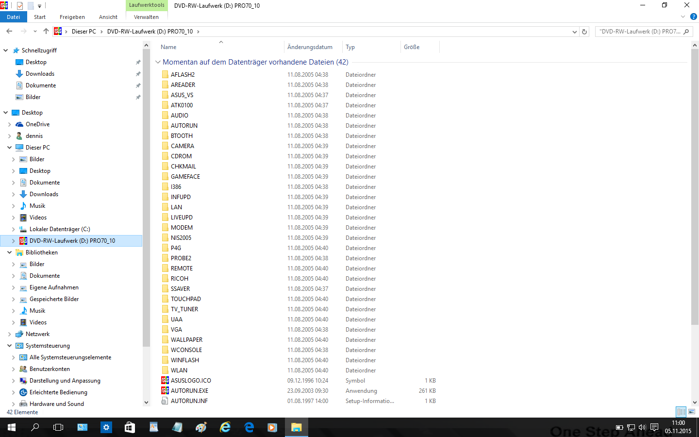Click the OneDrive cloud icon in the tree
The height and width of the screenshot is (437, 699).
click(x=19, y=124)
